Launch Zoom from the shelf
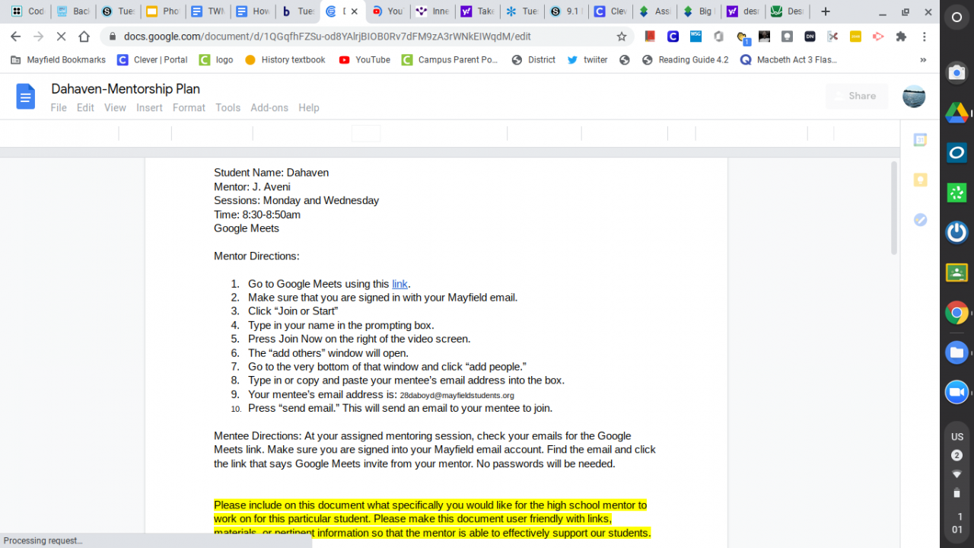Image resolution: width=974 pixels, height=548 pixels. click(956, 392)
